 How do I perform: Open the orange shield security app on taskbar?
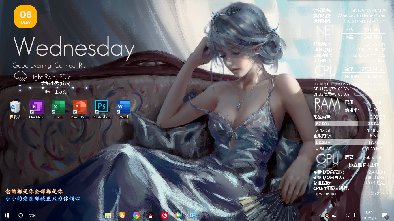(x=122, y=215)
